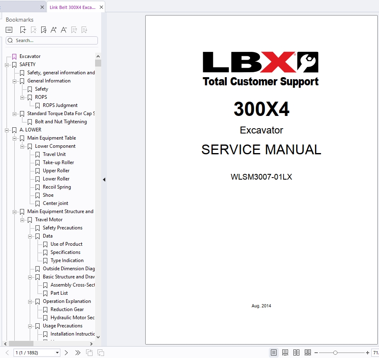The image size is (379, 358).
Task: Click the bookmarks scroll down arrow
Action: tap(98, 337)
